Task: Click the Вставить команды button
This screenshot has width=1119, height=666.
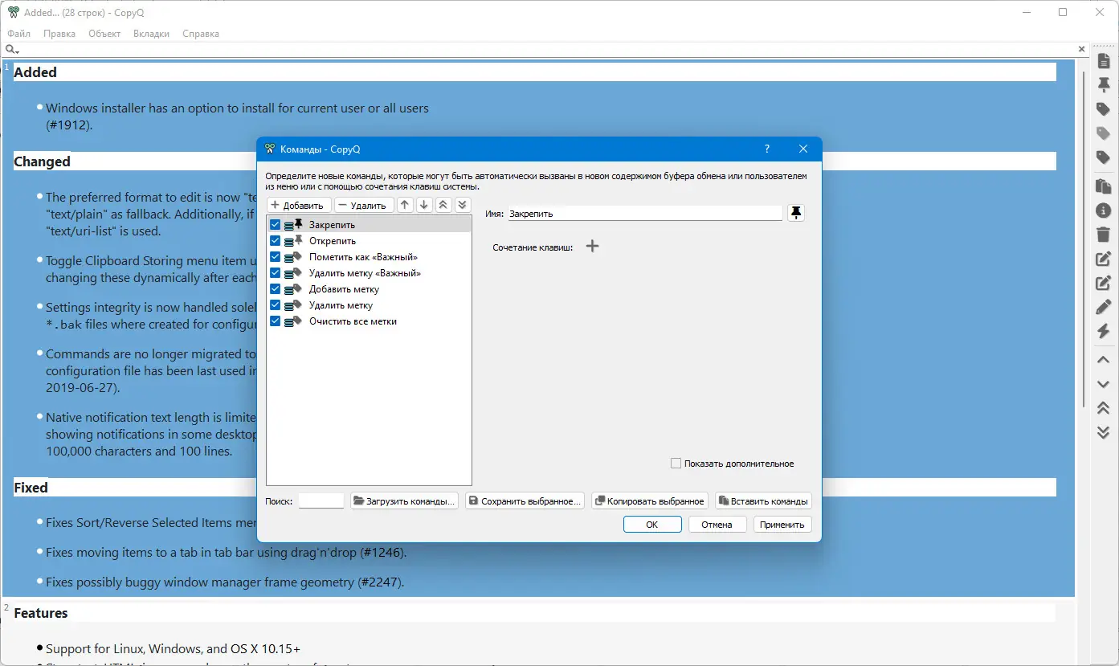Action: pos(763,501)
